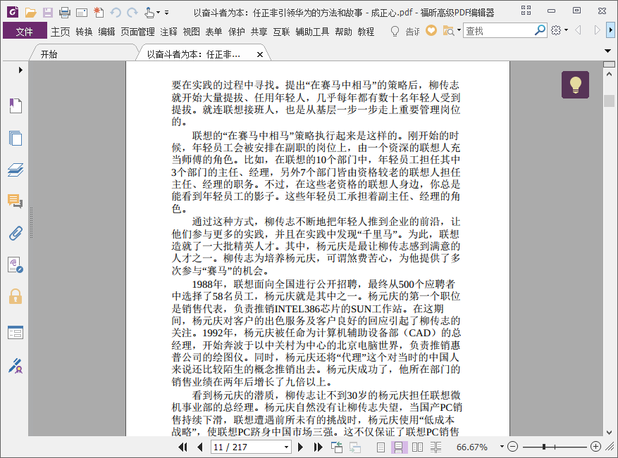Viewport: 618px width, 458px height.
Task: Open the 页面管理 ribbon tab
Action: pyautogui.click(x=137, y=32)
